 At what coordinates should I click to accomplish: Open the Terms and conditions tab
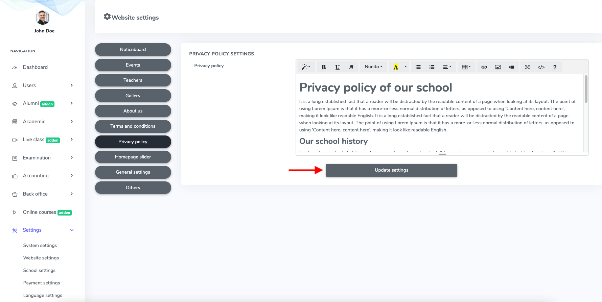[x=133, y=126]
